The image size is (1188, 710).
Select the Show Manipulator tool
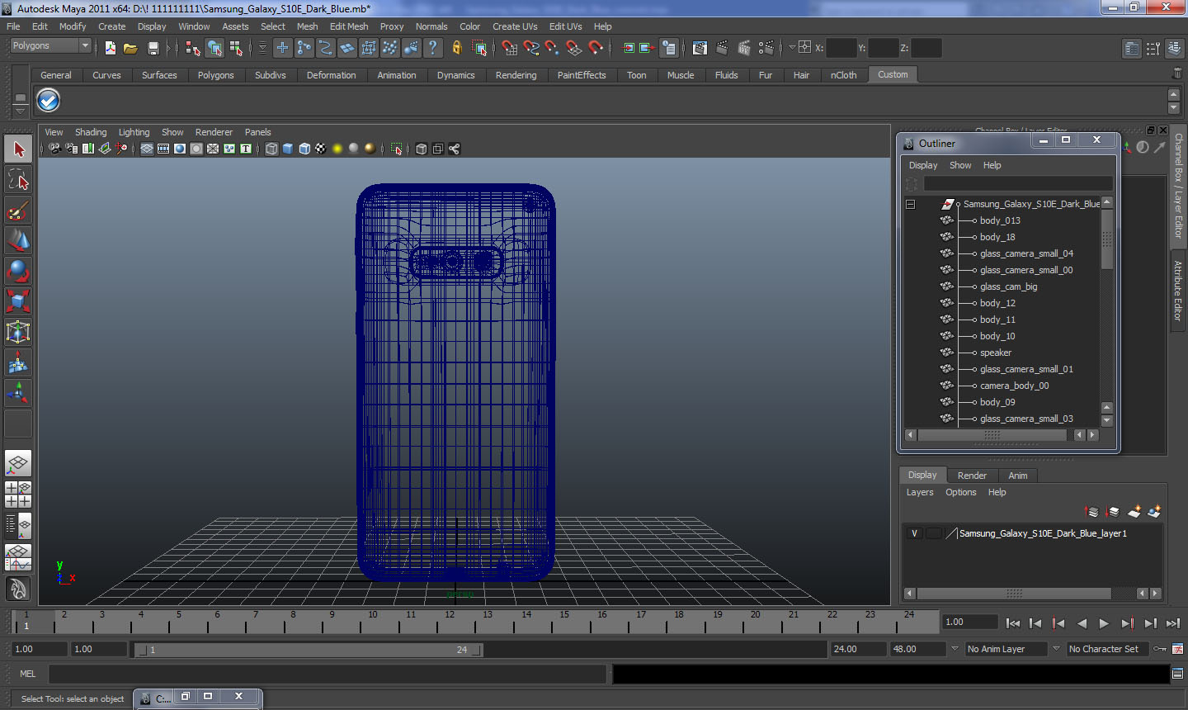[18, 393]
